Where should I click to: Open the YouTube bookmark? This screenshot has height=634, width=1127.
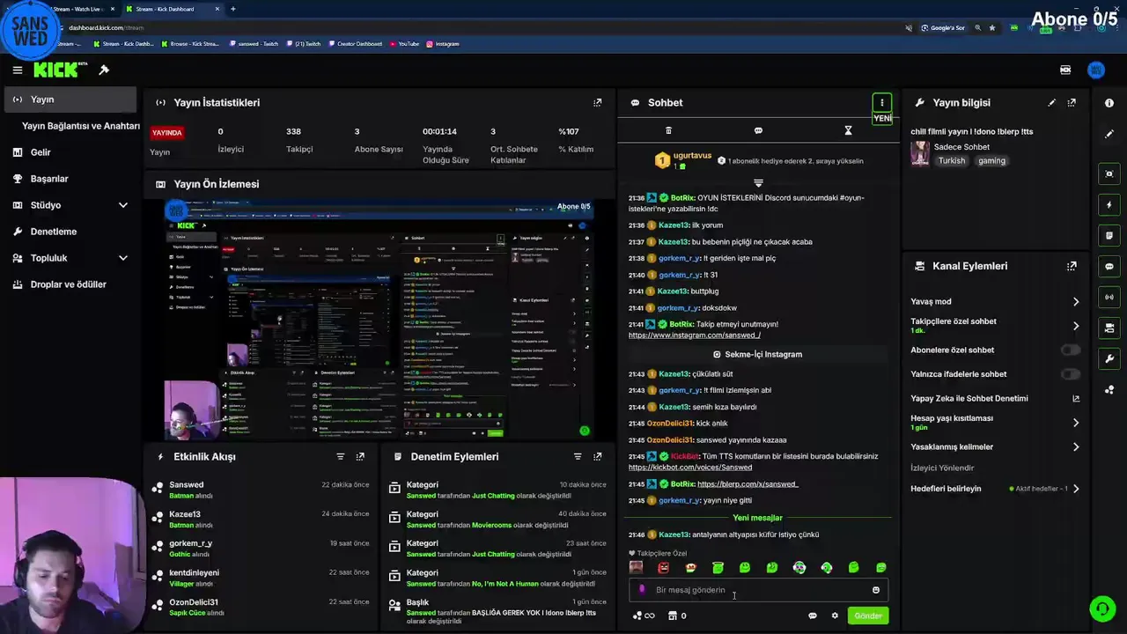[404, 43]
